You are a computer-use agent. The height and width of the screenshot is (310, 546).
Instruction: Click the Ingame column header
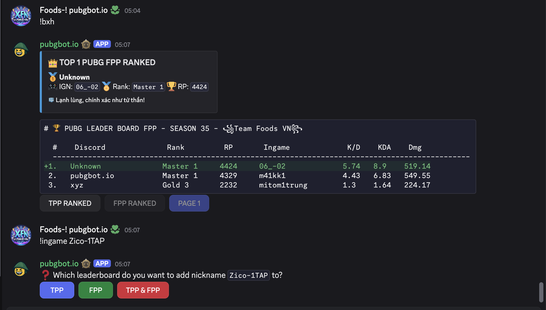coord(277,147)
